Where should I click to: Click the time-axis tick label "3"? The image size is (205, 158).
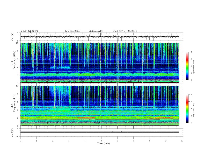[69, 141]
